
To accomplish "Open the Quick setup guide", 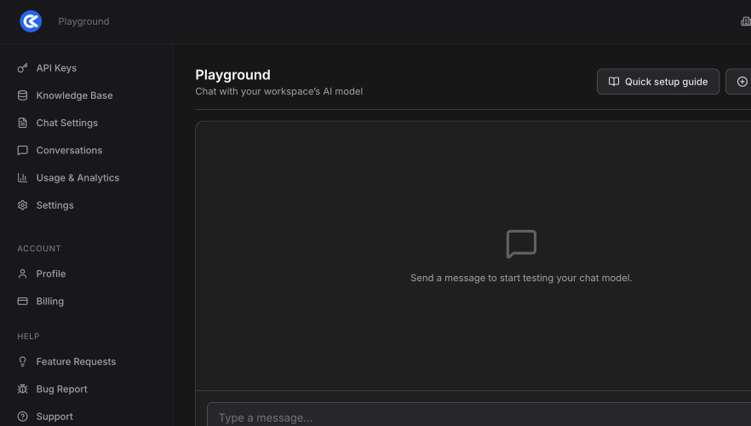I will [657, 82].
